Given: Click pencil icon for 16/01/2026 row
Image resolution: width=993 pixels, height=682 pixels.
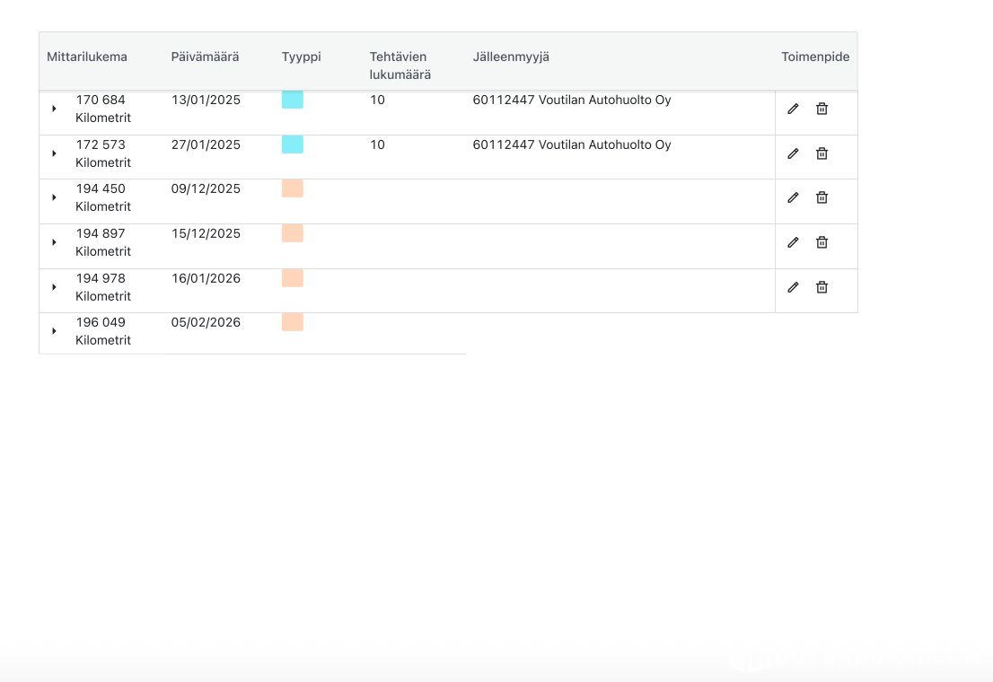Looking at the screenshot, I should [793, 287].
